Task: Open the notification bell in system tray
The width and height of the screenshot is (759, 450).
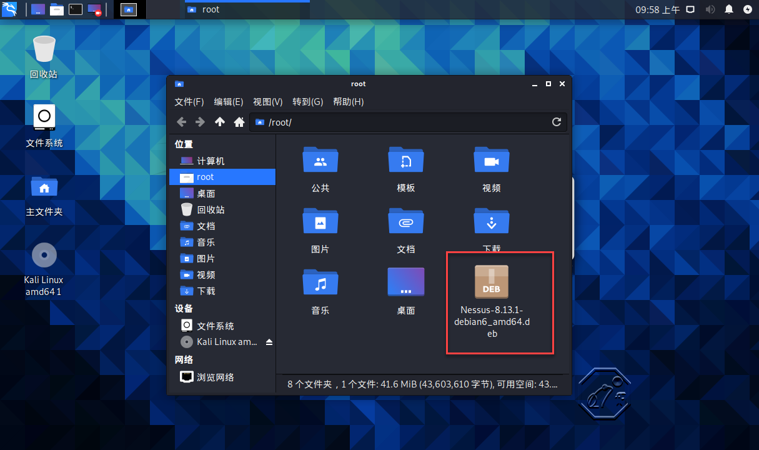Action: (x=730, y=10)
